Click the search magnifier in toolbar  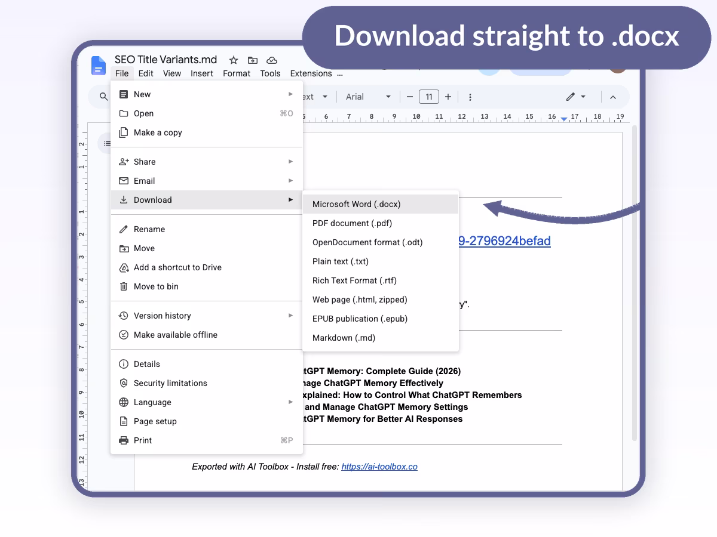pyautogui.click(x=104, y=97)
